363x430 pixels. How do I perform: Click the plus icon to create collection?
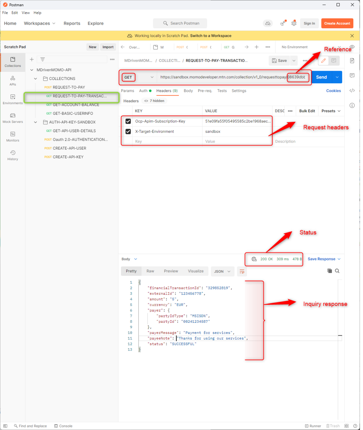pos(32,59)
